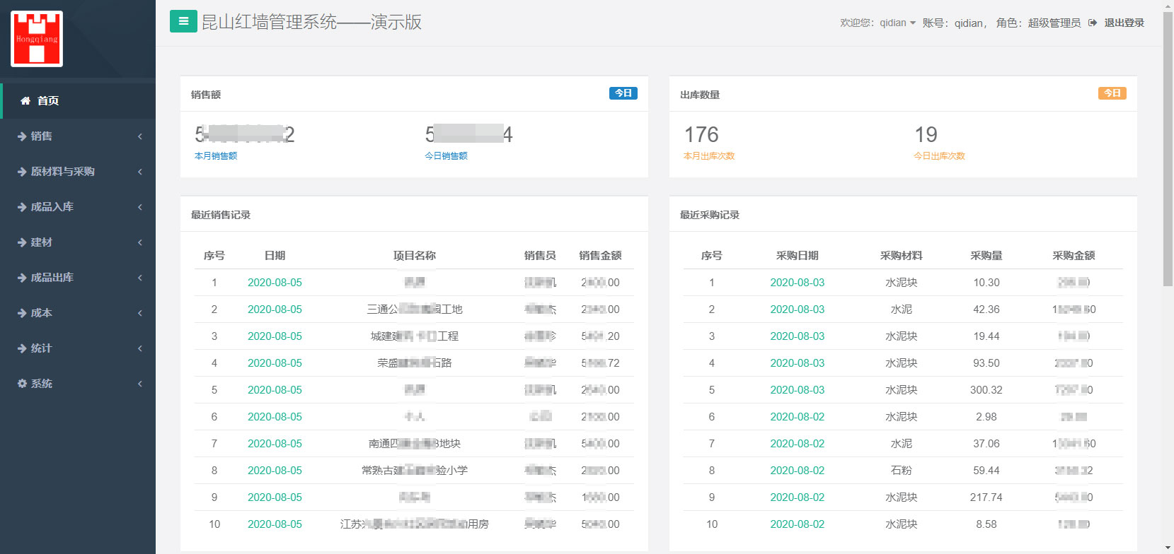Click the home icon beside 首页

25,101
